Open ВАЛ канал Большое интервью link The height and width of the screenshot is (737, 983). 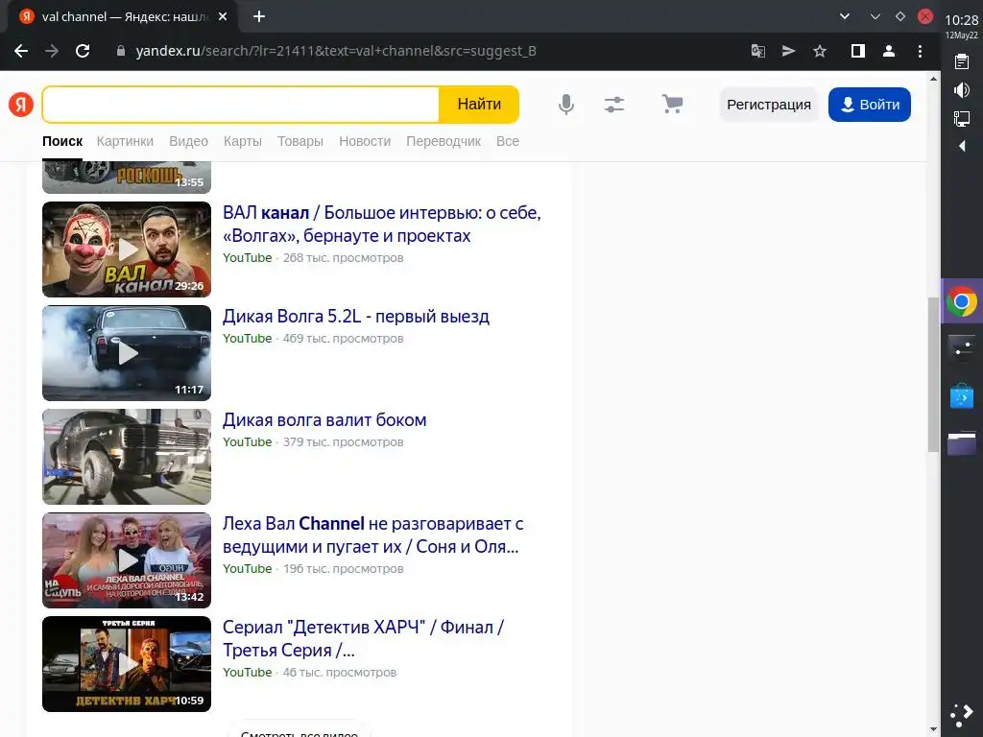coord(382,224)
